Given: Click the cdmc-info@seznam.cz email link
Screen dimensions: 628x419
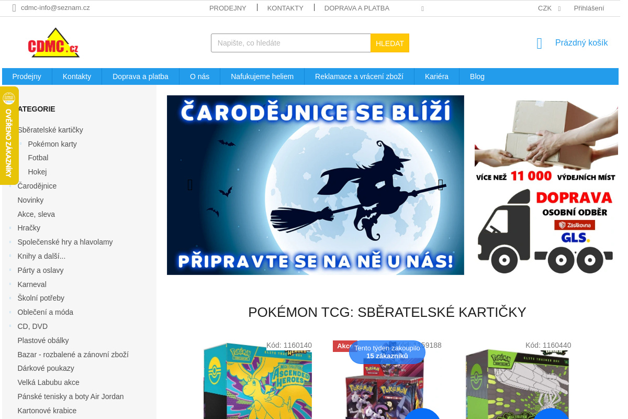Looking at the screenshot, I should coord(55,8).
